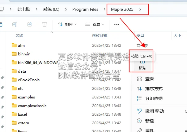Expand the chevron after Maple 2025
The width and height of the screenshot is (187, 132).
click(x=140, y=9)
